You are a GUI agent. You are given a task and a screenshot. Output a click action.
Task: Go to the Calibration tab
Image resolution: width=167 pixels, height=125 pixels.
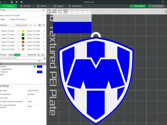tap(75, 6)
